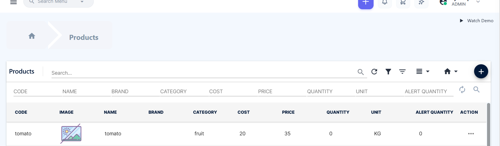The image size is (500, 146).
Task: Click the Watch Demo link
Action: click(476, 20)
